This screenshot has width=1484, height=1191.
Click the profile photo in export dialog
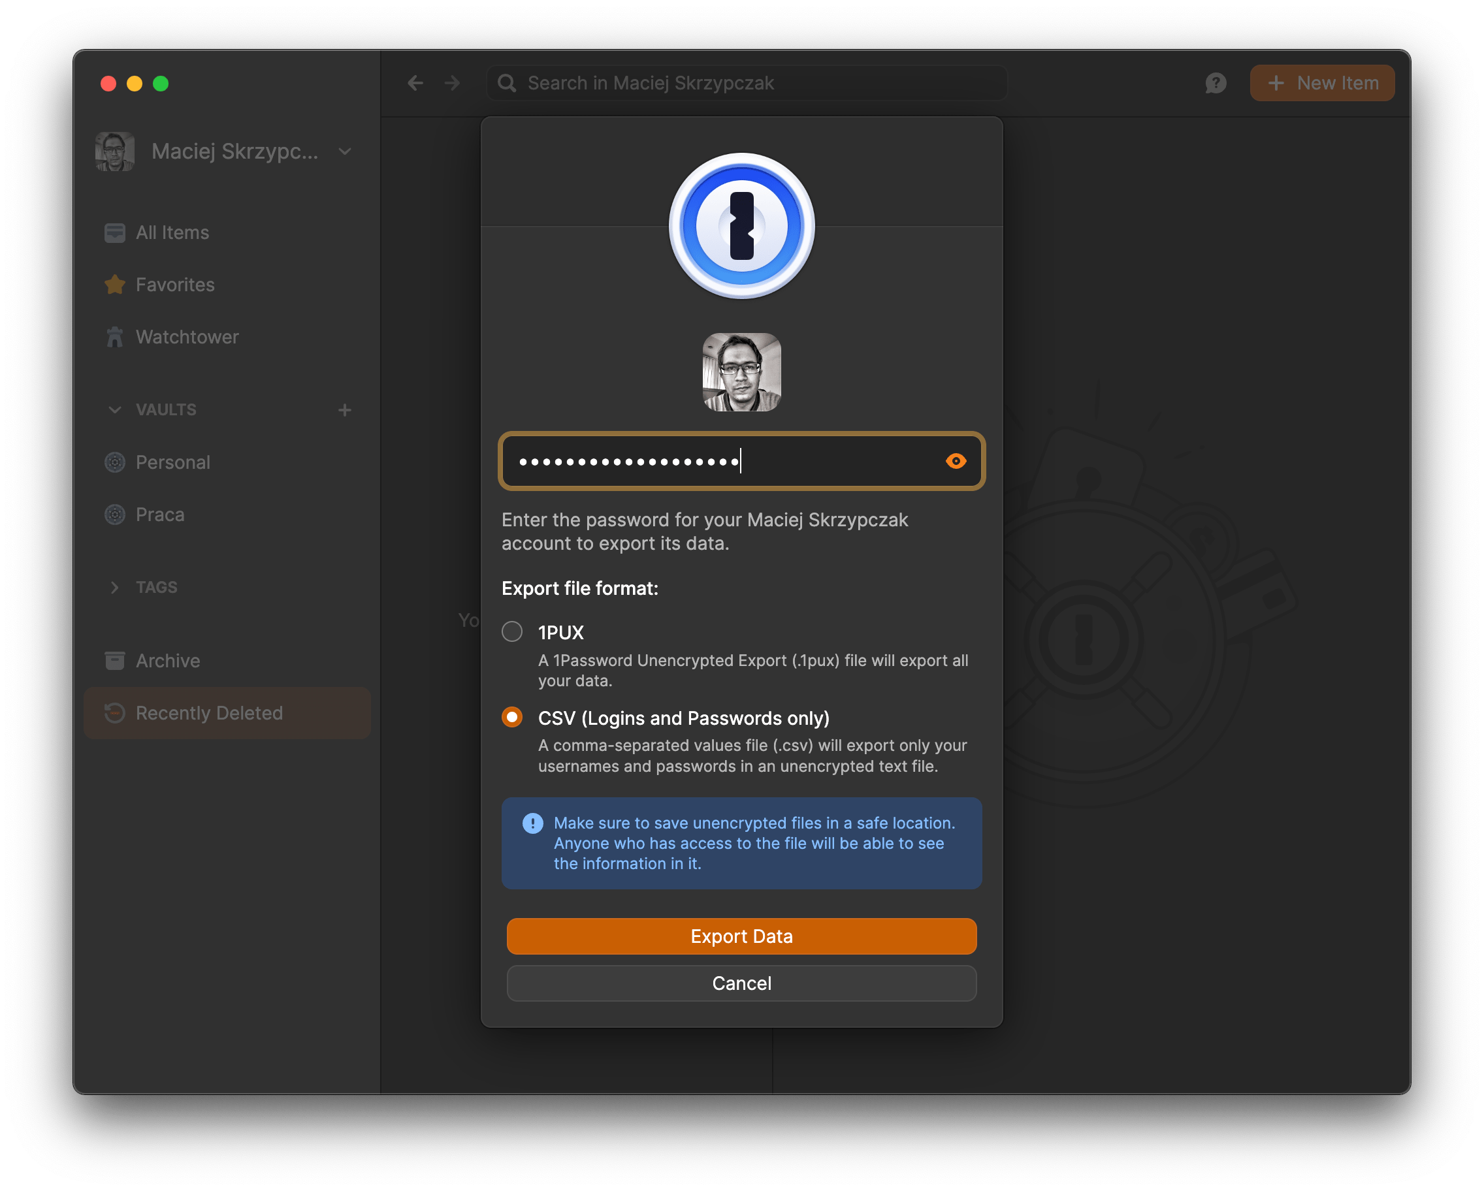[x=741, y=372]
